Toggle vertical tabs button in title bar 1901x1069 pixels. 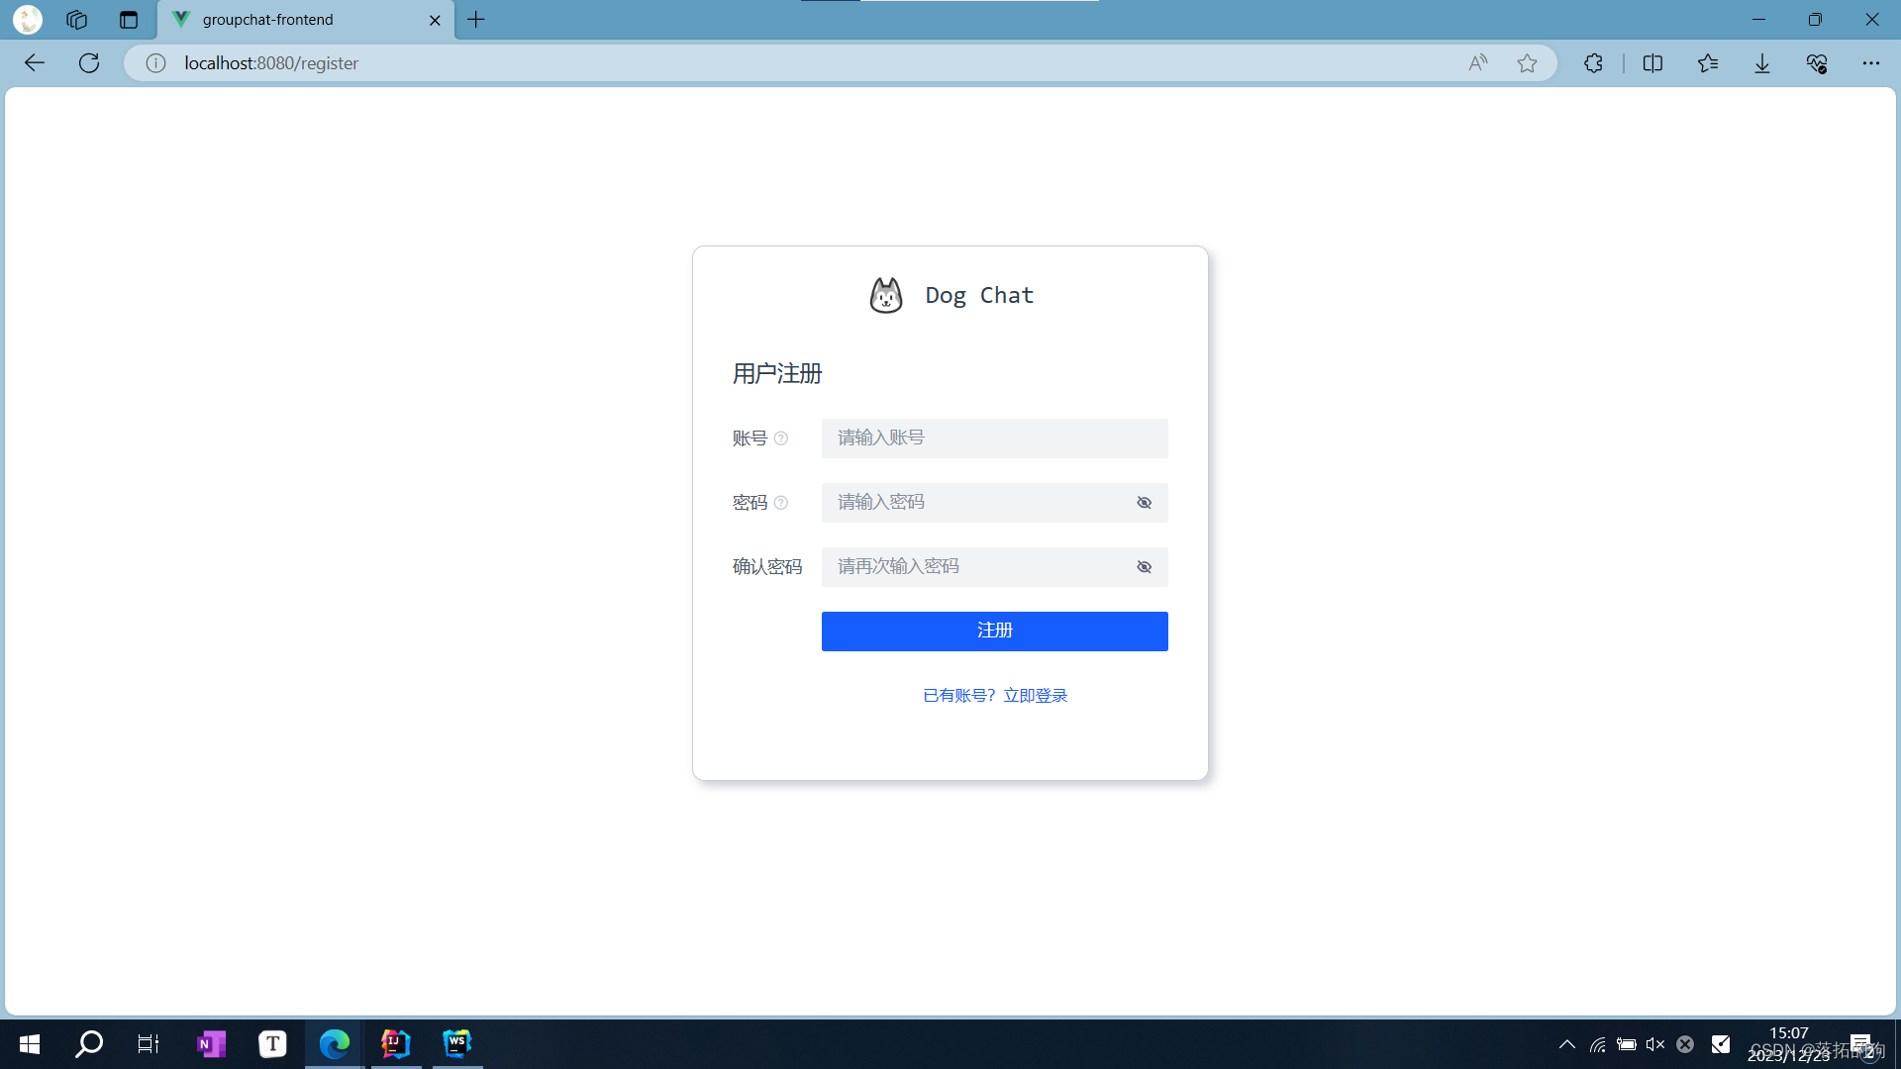pyautogui.click(x=129, y=20)
